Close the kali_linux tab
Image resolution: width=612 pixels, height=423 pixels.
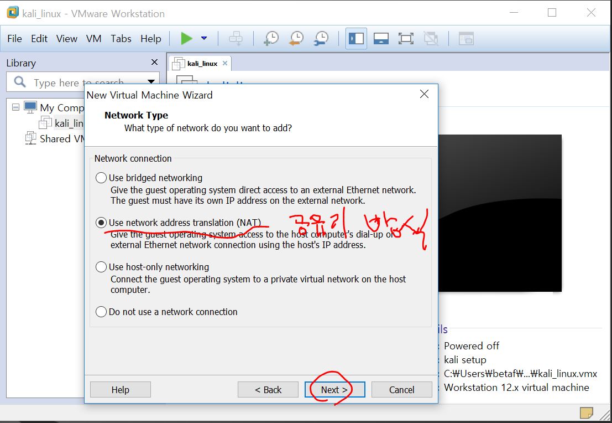(225, 63)
